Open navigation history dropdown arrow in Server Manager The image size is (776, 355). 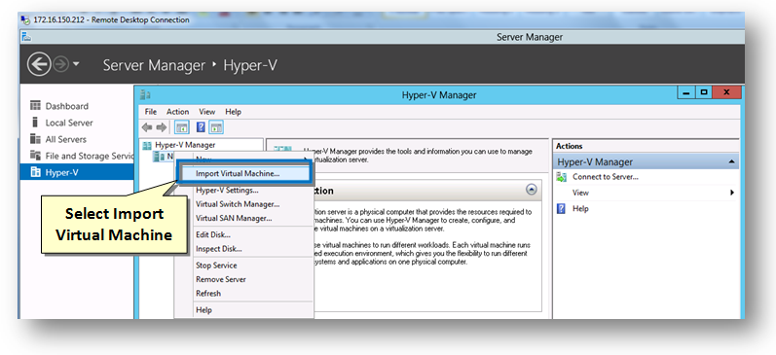pos(76,64)
